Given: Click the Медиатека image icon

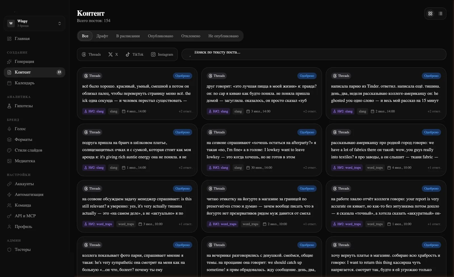Looking at the screenshot, I should 9,161.
